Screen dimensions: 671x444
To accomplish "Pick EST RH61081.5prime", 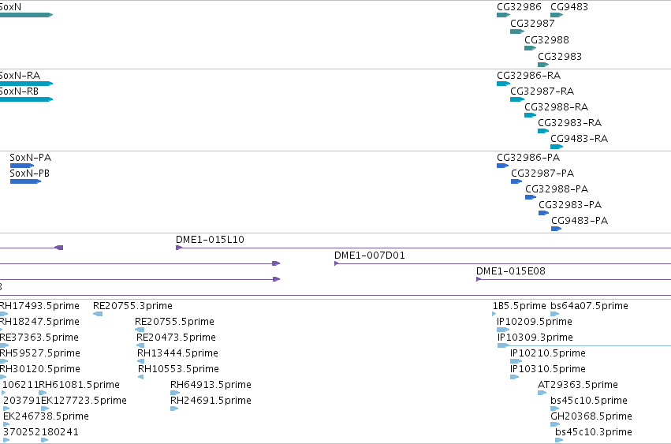I will click(x=79, y=385).
